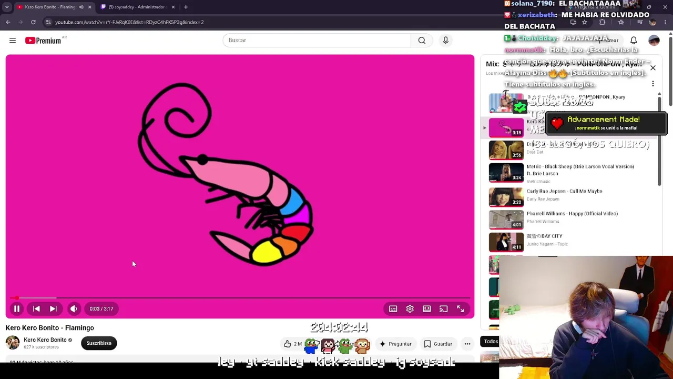Cast the video to another screen
Viewport: 673px width, 379px height.
coord(444,309)
